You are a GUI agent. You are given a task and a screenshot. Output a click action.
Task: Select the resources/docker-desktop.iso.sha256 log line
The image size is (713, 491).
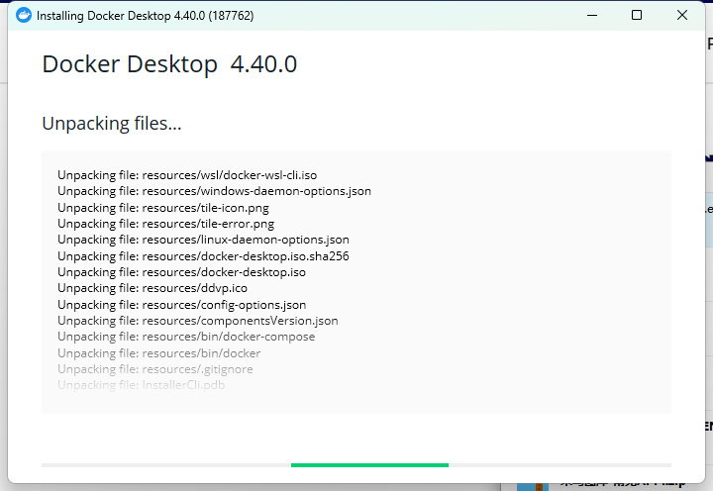[203, 256]
